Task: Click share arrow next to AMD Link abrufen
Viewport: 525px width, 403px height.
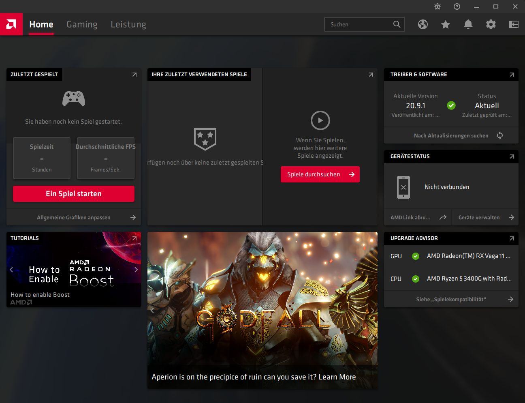Action: [443, 218]
